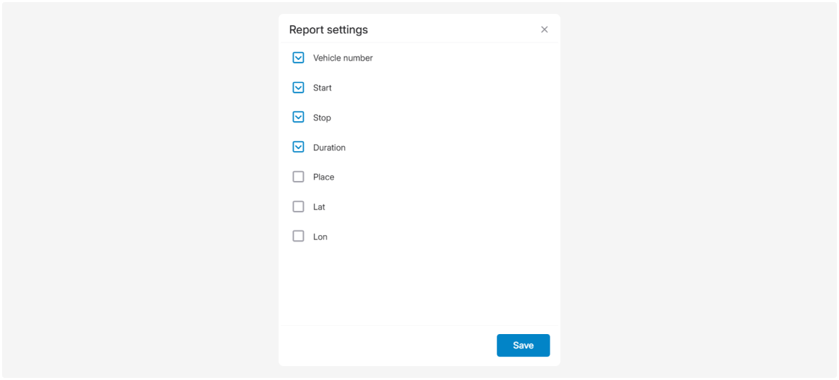Uncheck the Vehicle number checkbox
Screen dimensions: 839x380
click(x=298, y=58)
